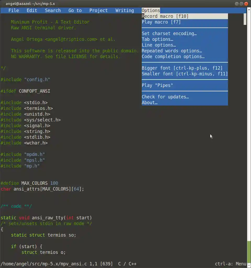This screenshot has width=251, height=268.
Task: Open the Project menu
Action: (x=99, y=10)
